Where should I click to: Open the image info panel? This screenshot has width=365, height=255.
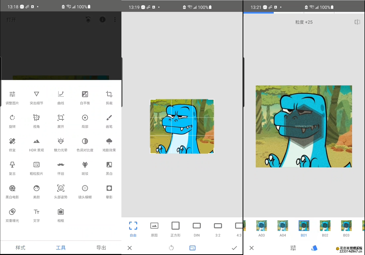pyautogui.click(x=102, y=20)
